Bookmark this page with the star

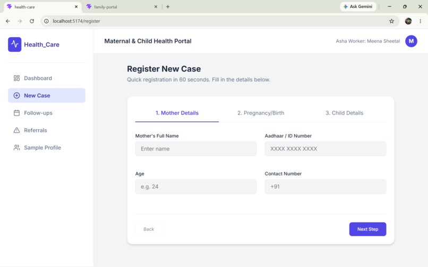[x=391, y=21]
